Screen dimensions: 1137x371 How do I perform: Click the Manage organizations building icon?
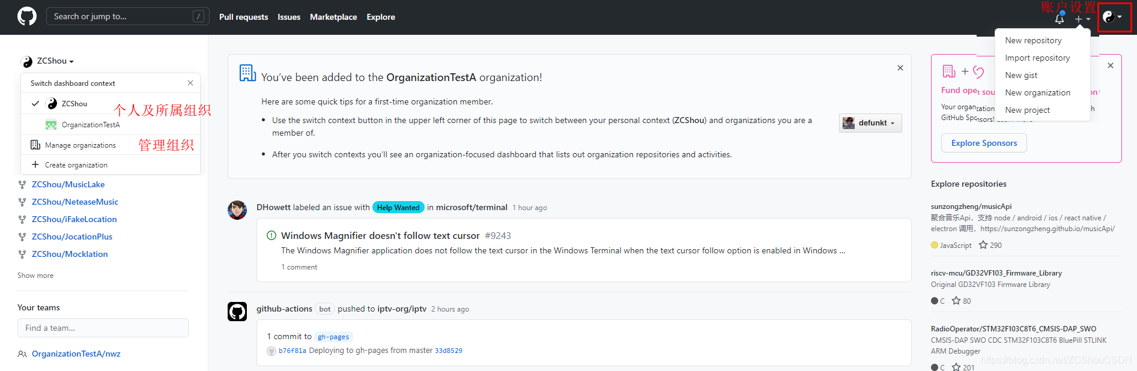tap(35, 145)
